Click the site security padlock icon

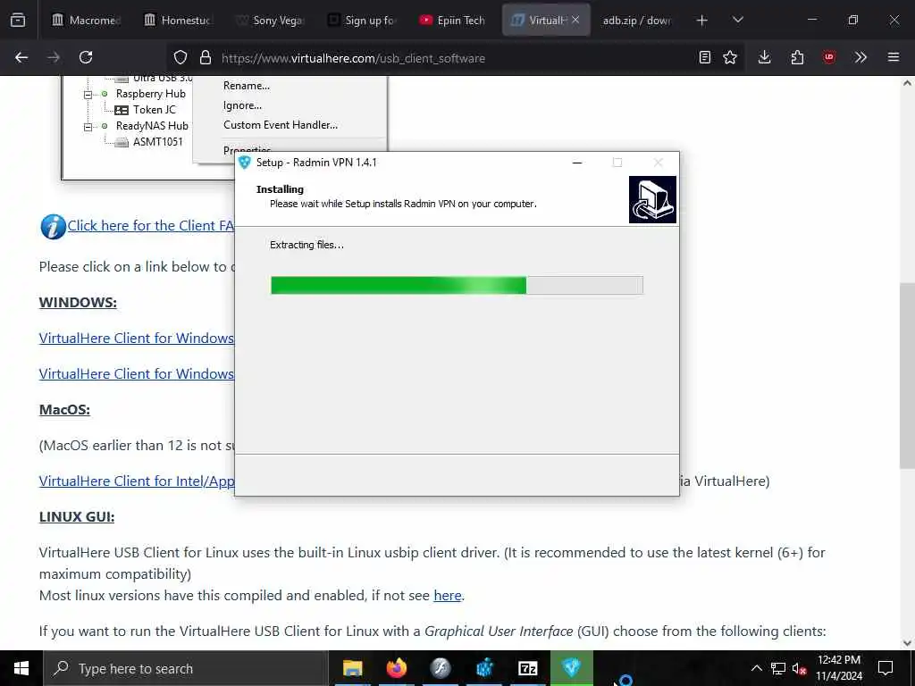205,58
